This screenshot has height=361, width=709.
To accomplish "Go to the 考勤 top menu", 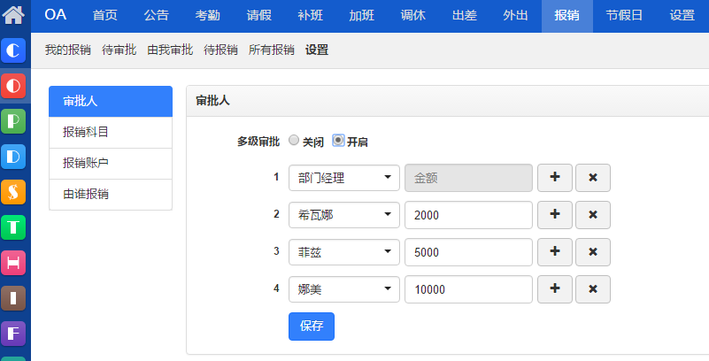I will [x=207, y=15].
